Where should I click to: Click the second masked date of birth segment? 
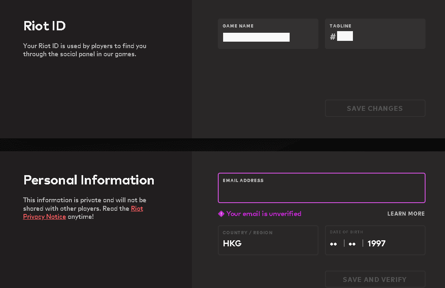(352, 244)
